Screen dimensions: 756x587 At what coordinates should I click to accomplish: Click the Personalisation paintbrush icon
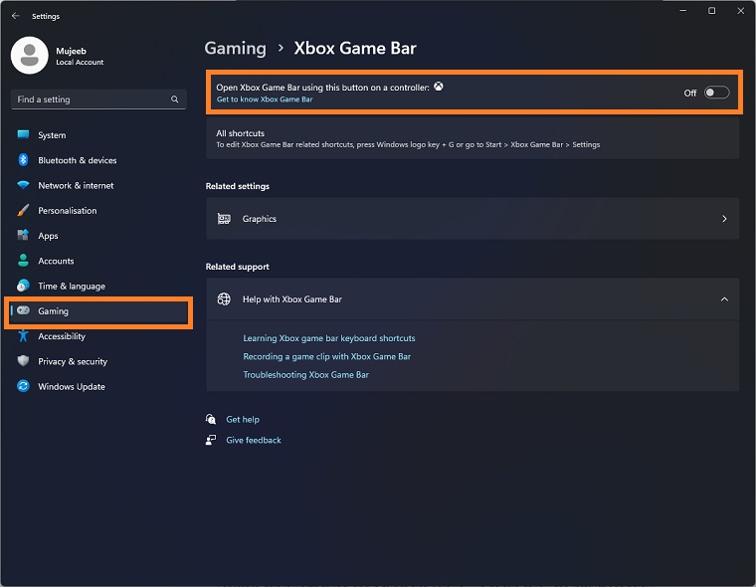coord(23,211)
